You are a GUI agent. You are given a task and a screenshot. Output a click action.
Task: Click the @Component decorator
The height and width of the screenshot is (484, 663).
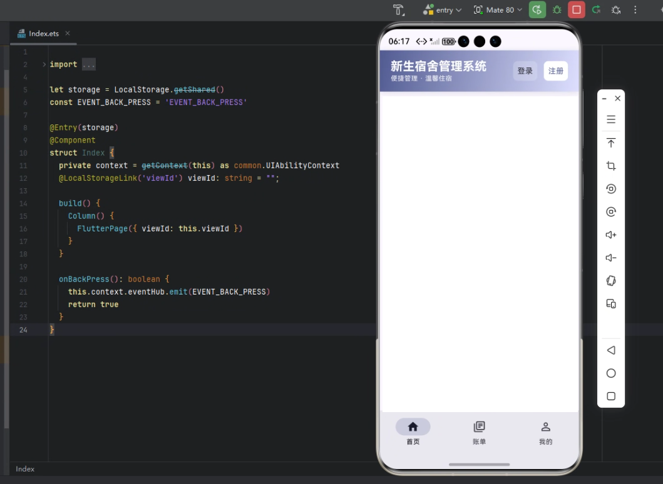coord(72,140)
